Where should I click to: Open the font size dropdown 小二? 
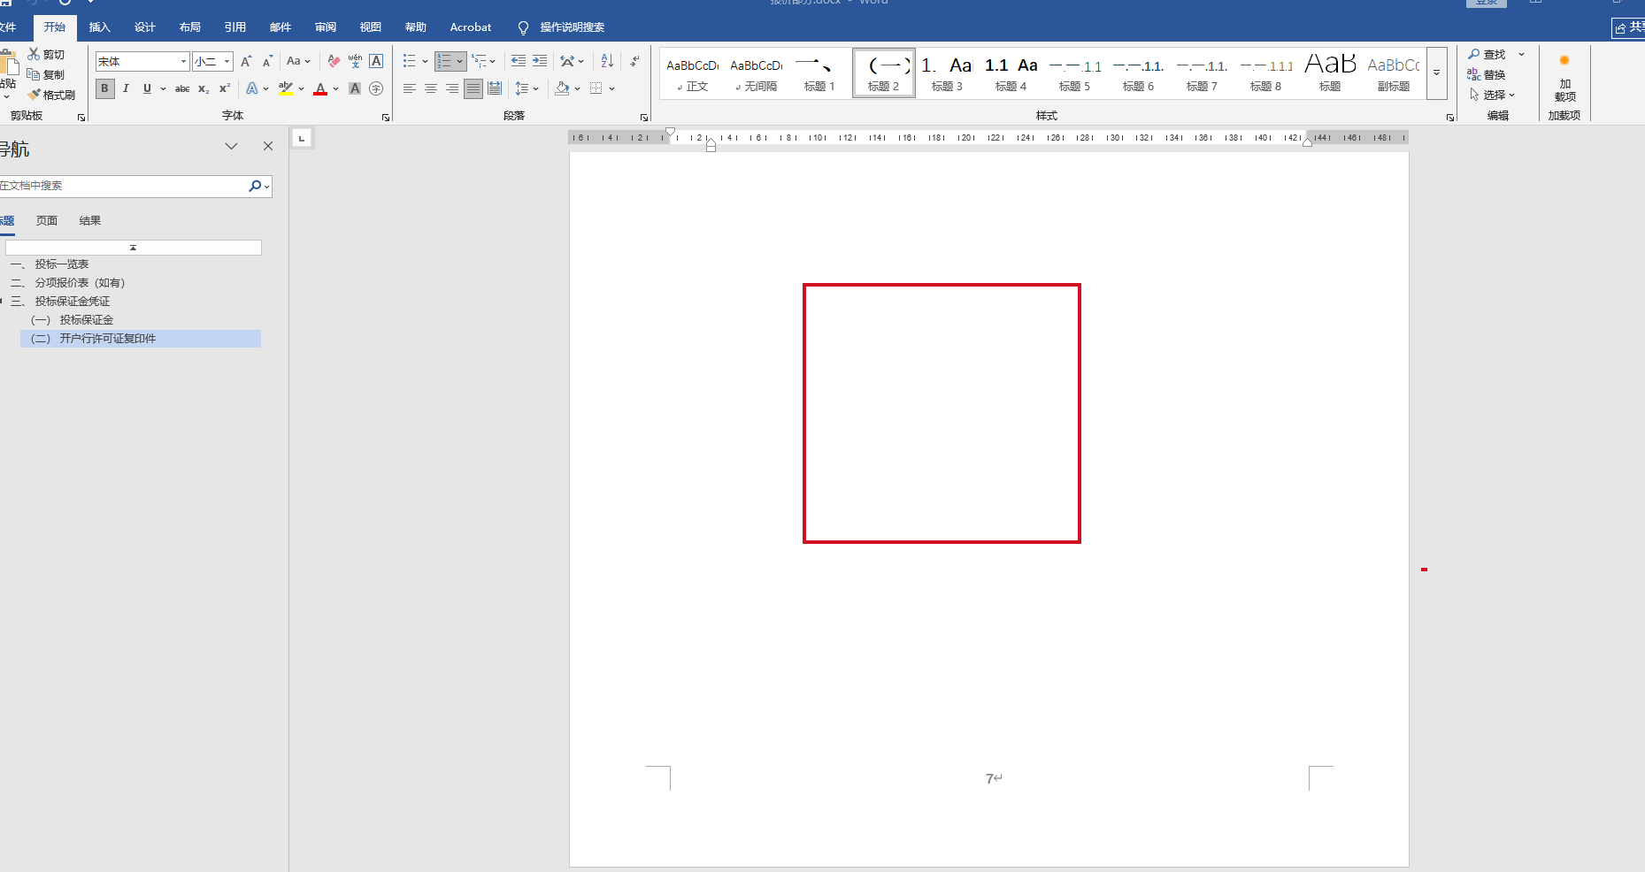(227, 61)
